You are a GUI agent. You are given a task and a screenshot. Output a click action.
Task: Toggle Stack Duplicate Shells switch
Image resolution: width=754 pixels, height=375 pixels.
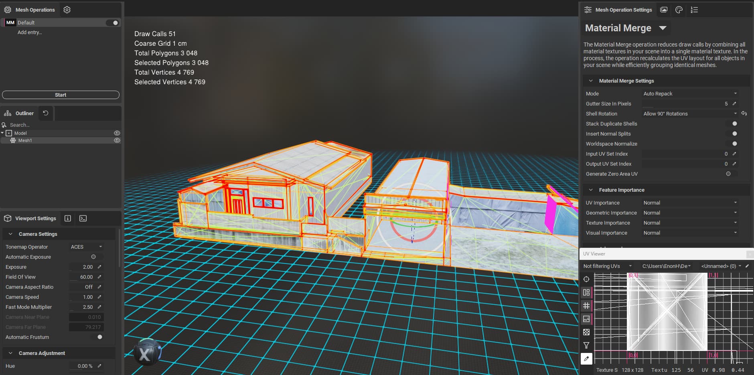[732, 124]
